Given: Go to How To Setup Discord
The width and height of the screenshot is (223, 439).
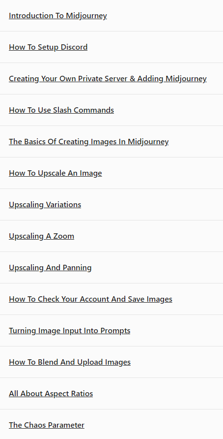Looking at the screenshot, I should [48, 47].
